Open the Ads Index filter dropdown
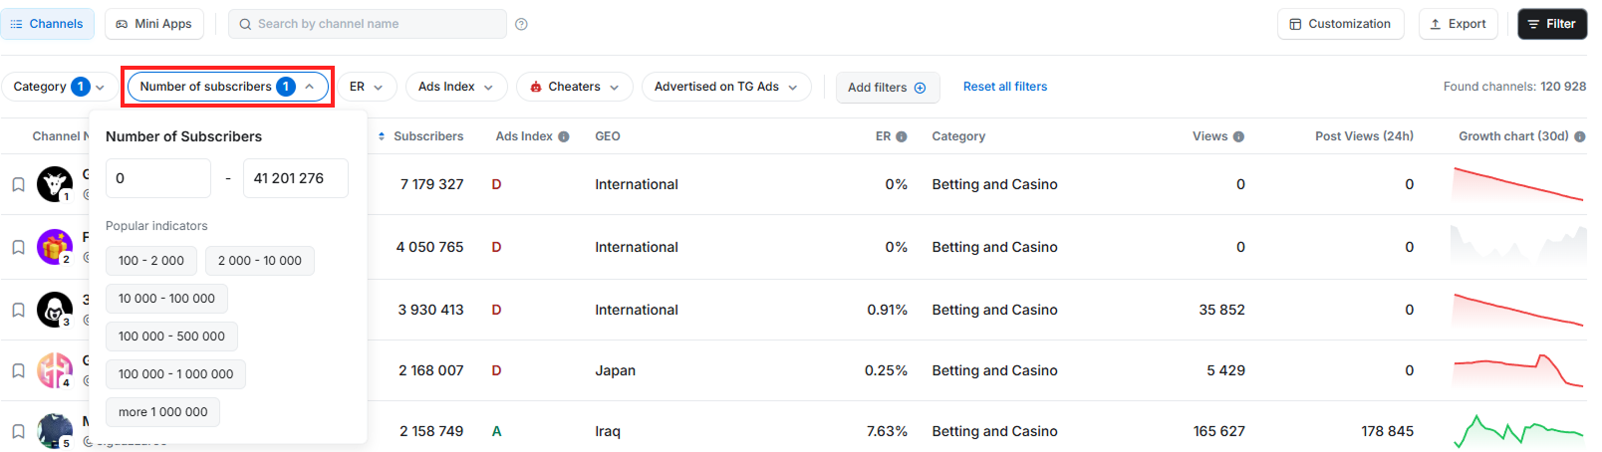The height and width of the screenshot is (452, 1602). pos(456,87)
